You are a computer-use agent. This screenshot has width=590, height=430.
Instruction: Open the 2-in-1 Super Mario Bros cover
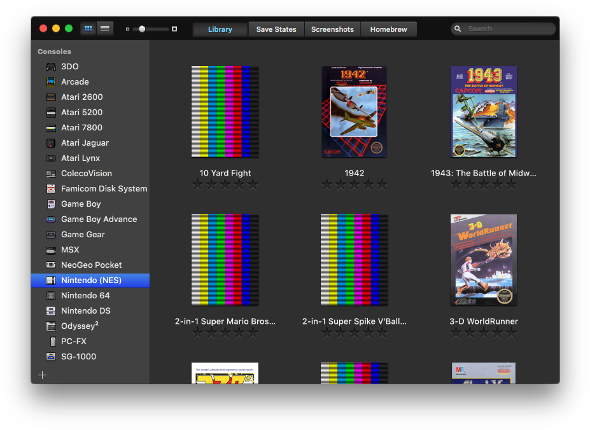pyautogui.click(x=225, y=260)
